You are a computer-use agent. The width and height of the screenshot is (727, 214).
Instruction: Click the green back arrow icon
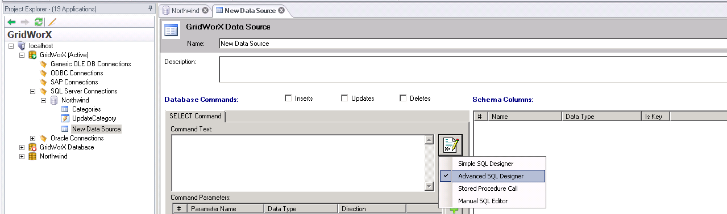[x=11, y=22]
